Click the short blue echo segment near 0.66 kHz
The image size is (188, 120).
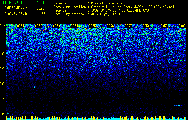(177, 106)
